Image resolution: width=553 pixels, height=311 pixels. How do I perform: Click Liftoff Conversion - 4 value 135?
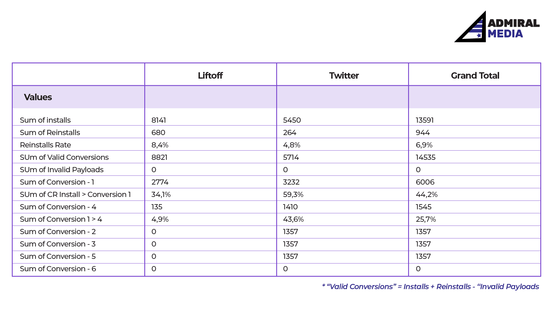point(157,207)
